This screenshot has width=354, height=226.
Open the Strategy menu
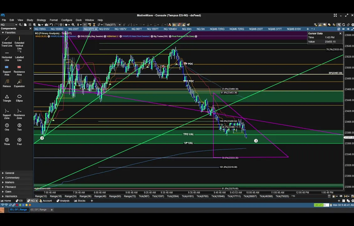pos(41,20)
